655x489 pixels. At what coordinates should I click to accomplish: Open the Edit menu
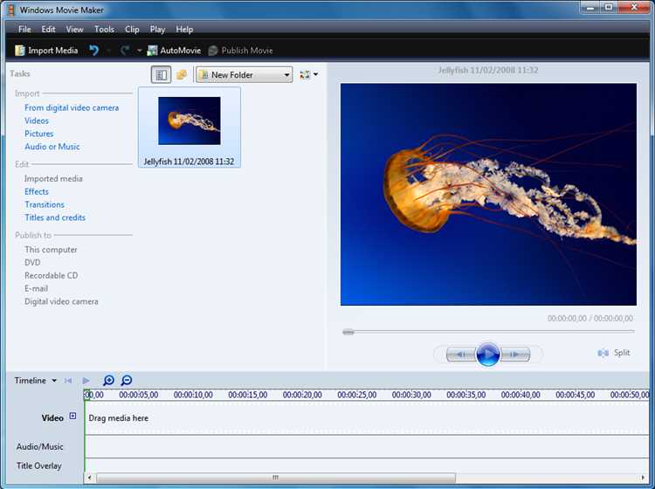(x=48, y=29)
